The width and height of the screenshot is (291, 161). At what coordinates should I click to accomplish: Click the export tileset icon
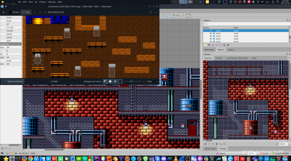click(213, 144)
